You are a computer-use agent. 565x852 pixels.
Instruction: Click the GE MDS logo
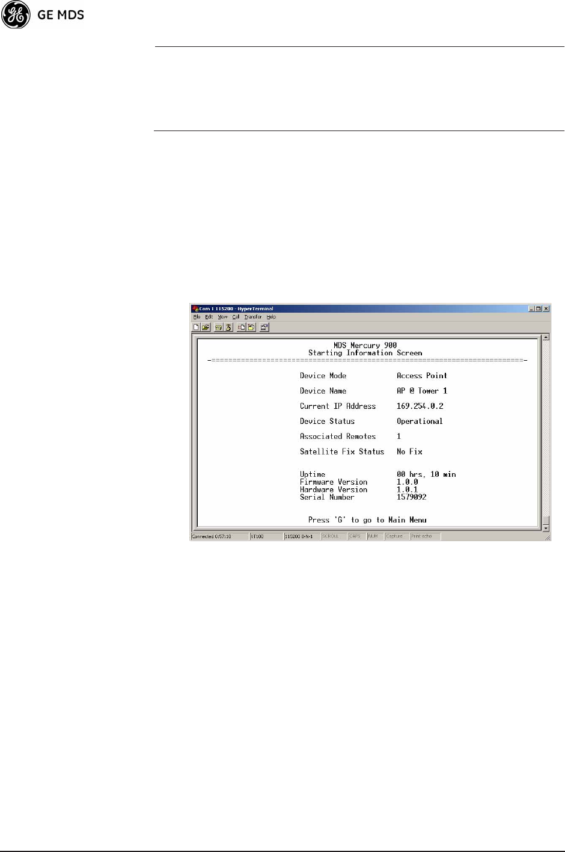coord(43,15)
